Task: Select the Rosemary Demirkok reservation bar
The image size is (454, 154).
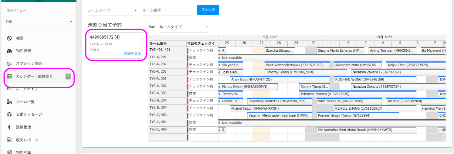Action: click(x=279, y=101)
